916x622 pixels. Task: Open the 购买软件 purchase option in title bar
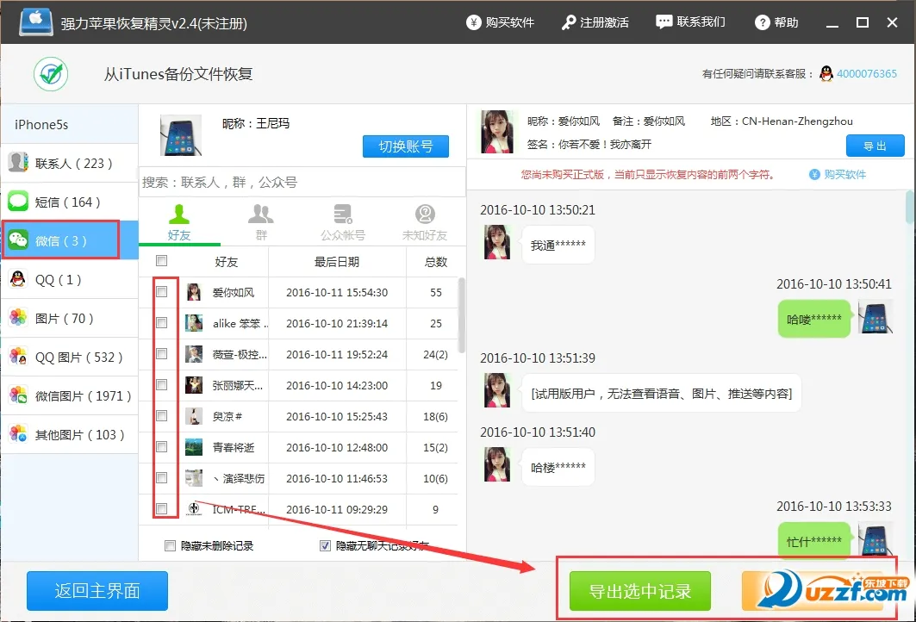500,22
